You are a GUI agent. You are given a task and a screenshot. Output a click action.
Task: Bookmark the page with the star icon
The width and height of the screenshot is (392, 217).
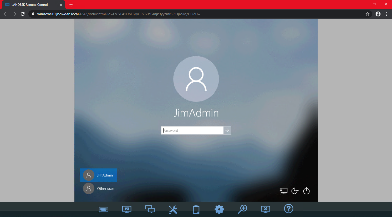367,14
